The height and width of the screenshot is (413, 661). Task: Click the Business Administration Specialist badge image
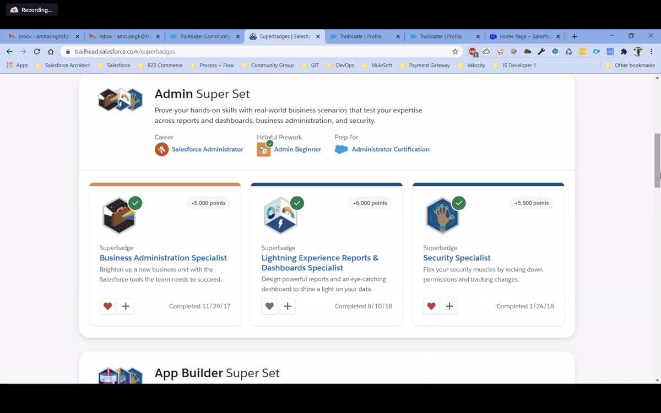click(x=119, y=215)
